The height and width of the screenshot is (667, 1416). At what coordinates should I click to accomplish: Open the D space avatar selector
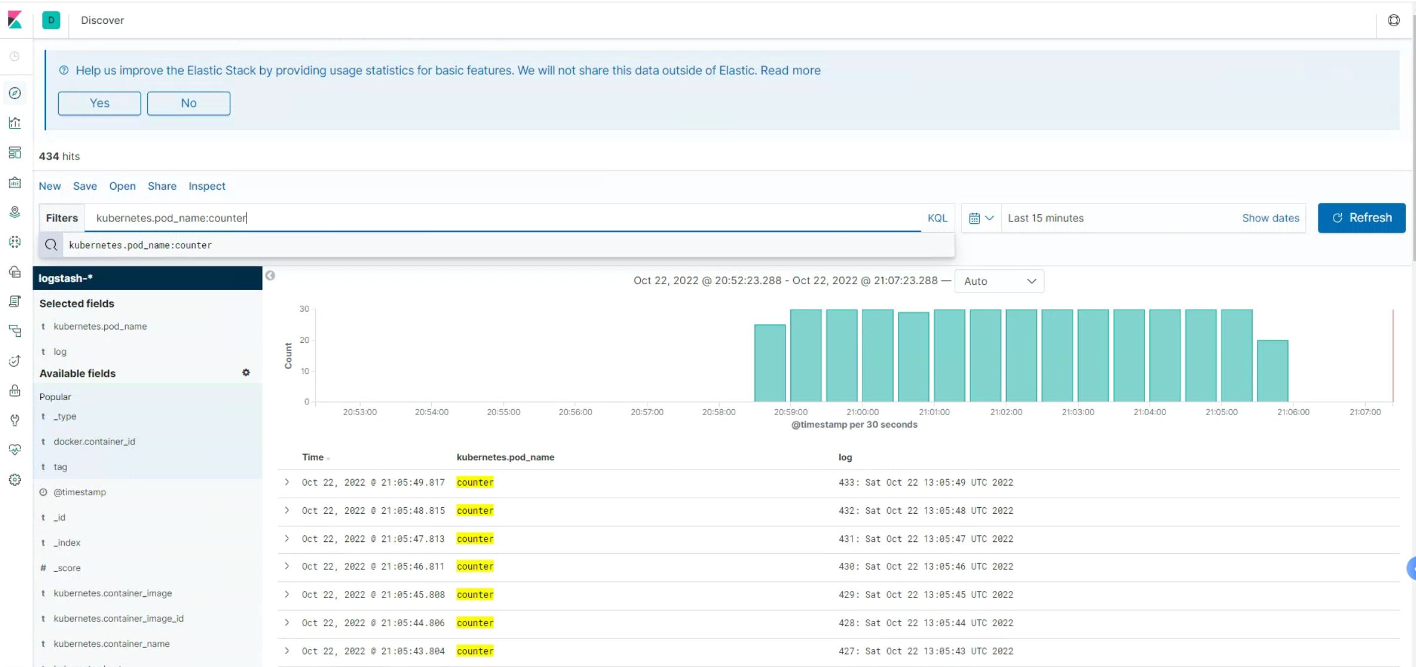click(x=51, y=20)
